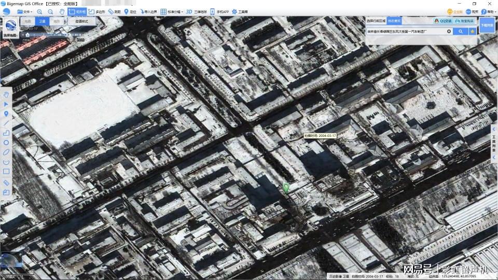This screenshot has height=280, width=498.
Task: Open the 3D 三维地球 globe view
Action: click(196, 11)
